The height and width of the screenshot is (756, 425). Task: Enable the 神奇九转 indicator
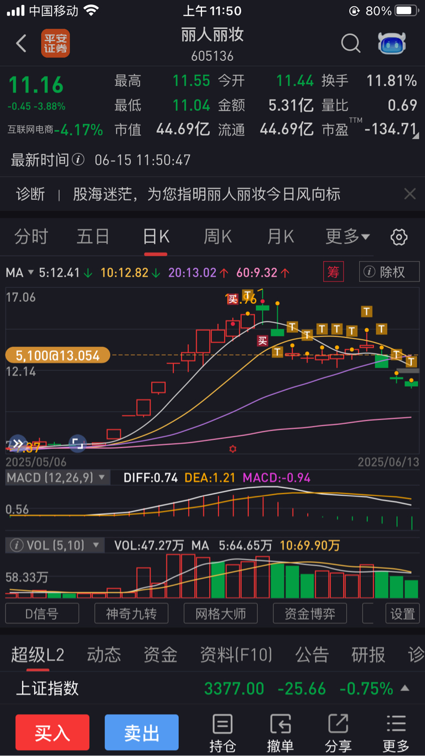131,613
